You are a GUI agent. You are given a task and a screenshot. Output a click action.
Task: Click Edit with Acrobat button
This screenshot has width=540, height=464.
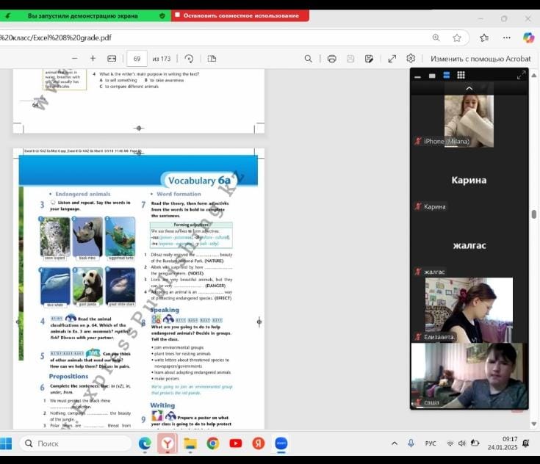(480, 59)
